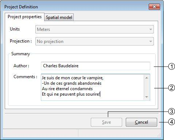Click the line 'Et qui ne peuvent plus sourire!'
The width and height of the screenshot is (175, 140).
tap(71, 94)
